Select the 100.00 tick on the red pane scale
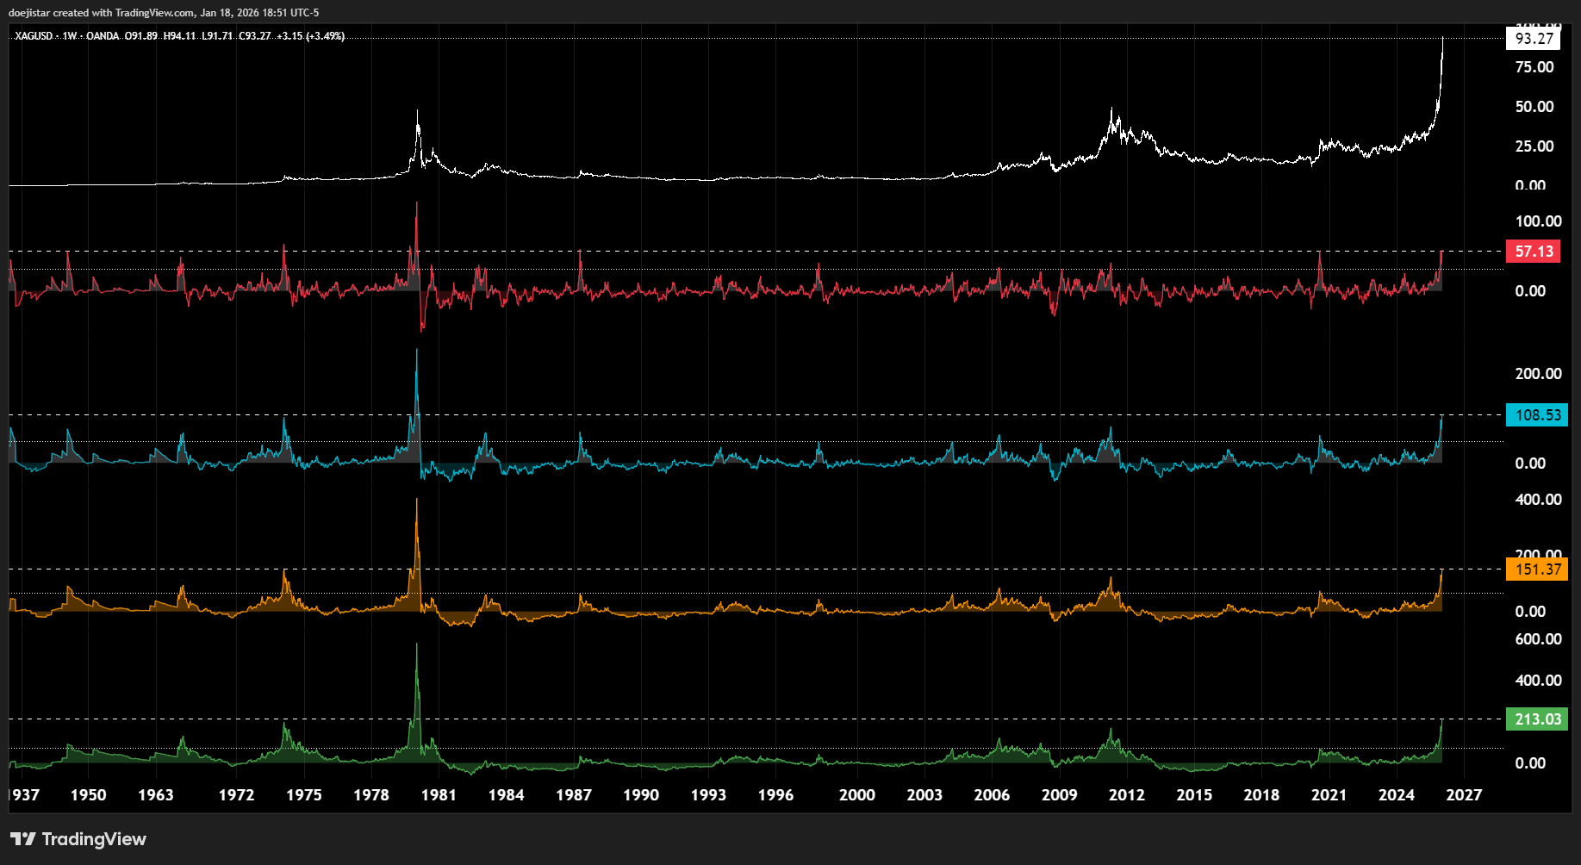The width and height of the screenshot is (1581, 865). coord(1537,221)
